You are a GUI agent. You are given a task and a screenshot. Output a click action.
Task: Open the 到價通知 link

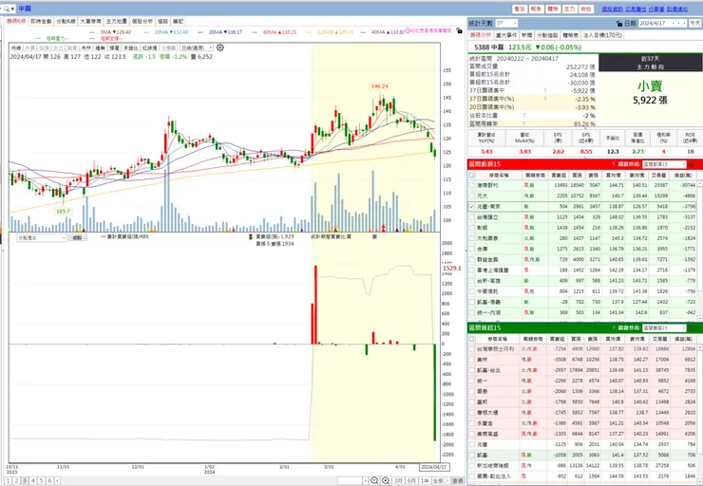coord(677,9)
